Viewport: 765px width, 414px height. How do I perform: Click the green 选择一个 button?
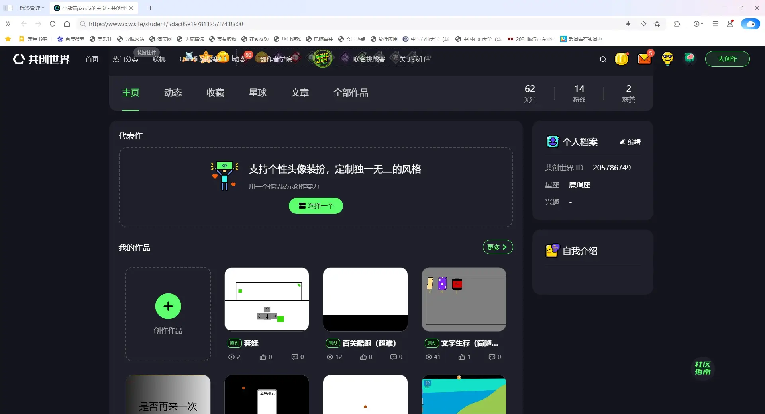(316, 206)
